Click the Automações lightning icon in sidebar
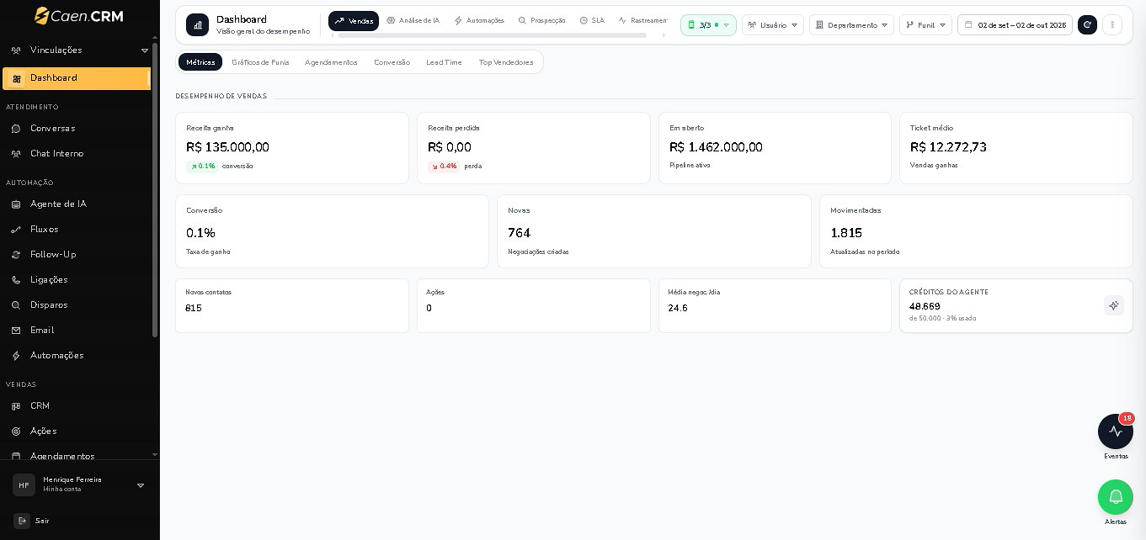 coord(16,356)
